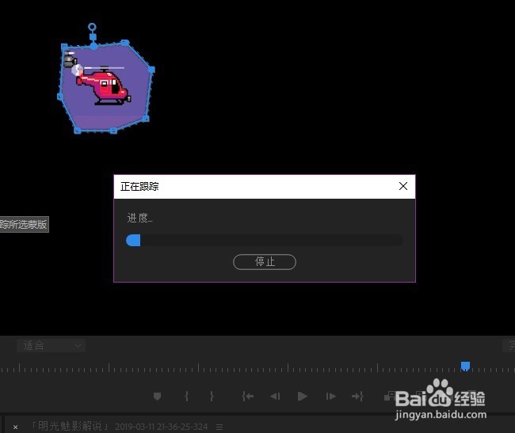Viewport: 515px width, 433px height.
Task: Click the square handle on mask stem
Action: click(x=93, y=36)
